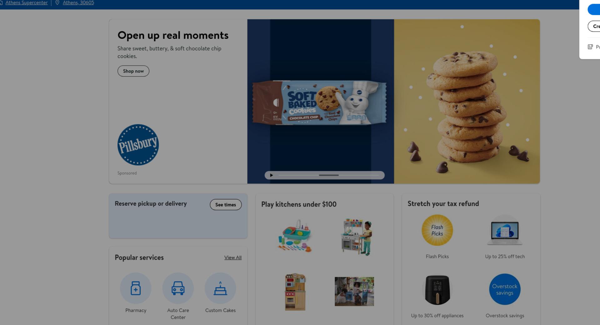The image size is (600, 325).
Task: Click the Pillsbury brand logo
Action: (138, 145)
